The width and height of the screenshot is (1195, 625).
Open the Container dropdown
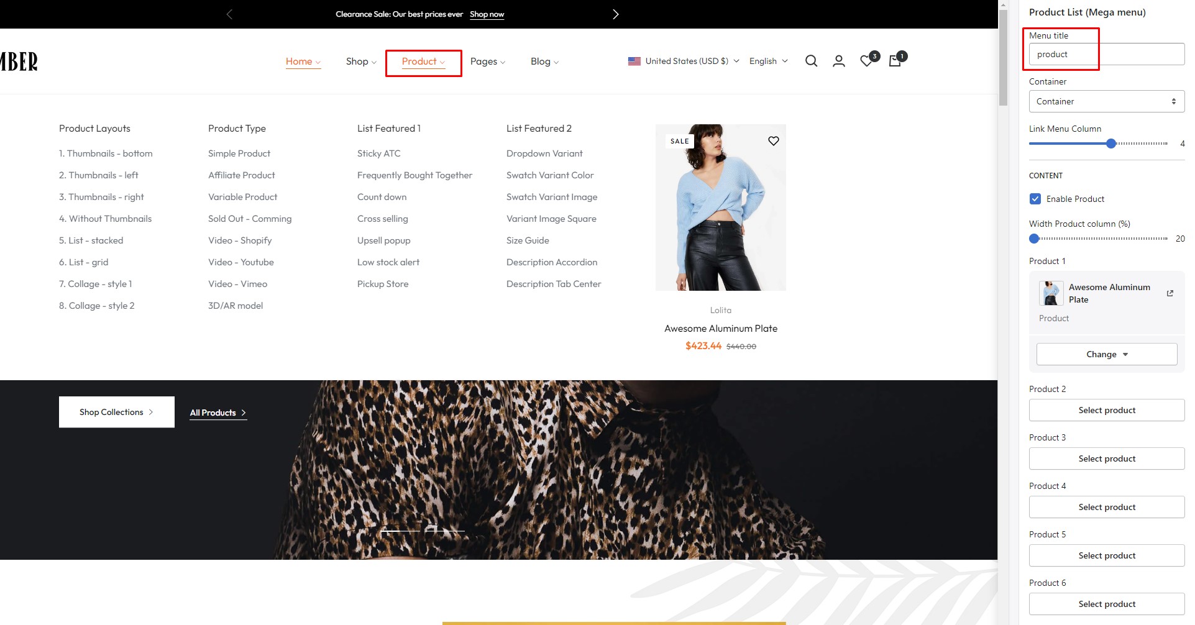1106,101
